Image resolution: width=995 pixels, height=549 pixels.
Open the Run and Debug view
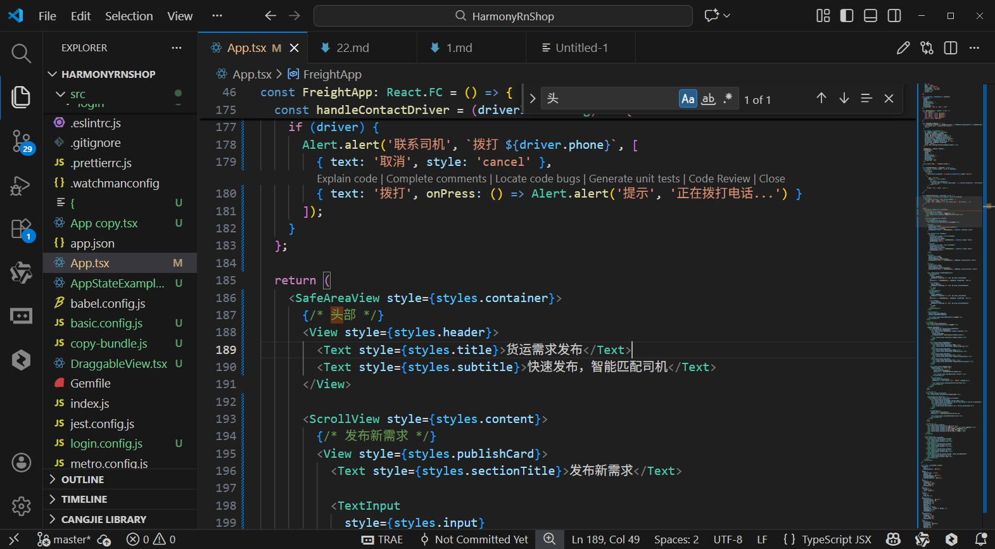(x=21, y=186)
